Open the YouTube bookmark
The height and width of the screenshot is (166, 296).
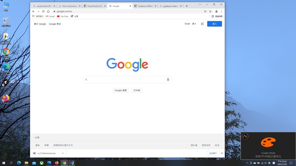coord(62,16)
